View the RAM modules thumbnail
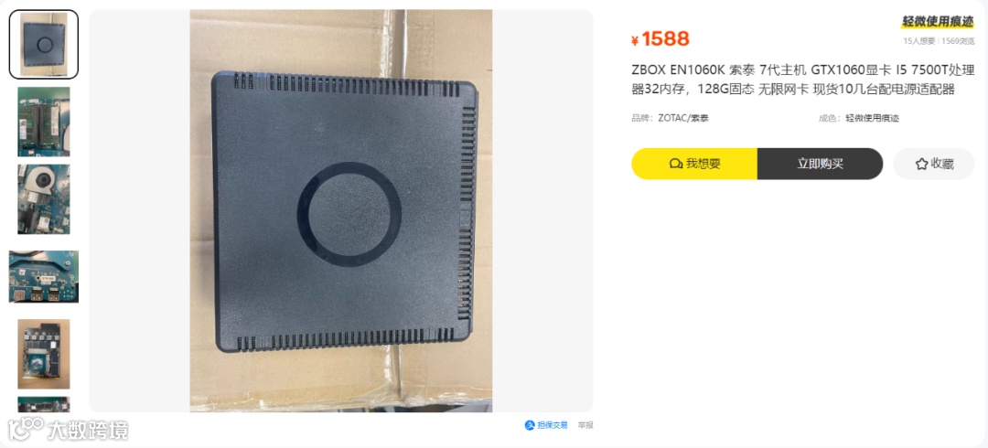This screenshot has width=988, height=448. [x=44, y=122]
